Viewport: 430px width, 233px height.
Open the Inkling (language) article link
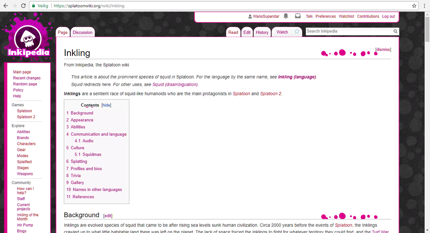click(297, 77)
